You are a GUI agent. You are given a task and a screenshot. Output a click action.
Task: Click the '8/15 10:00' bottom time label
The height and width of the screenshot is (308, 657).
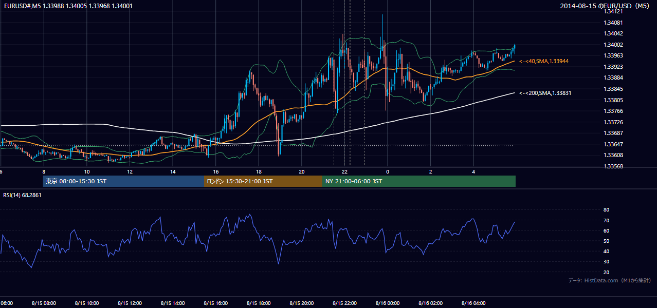87,303
